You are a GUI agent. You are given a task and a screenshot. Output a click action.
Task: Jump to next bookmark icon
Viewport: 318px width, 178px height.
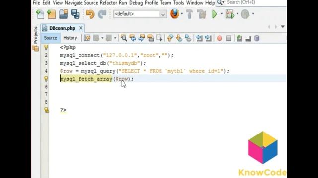point(179,38)
